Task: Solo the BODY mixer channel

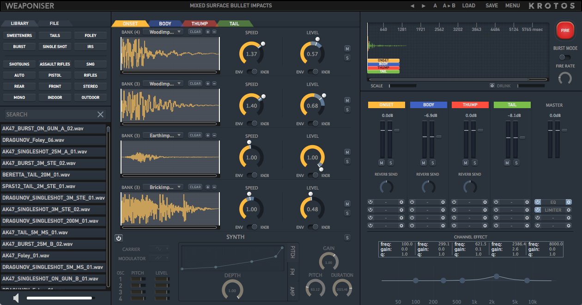Action: (433, 163)
